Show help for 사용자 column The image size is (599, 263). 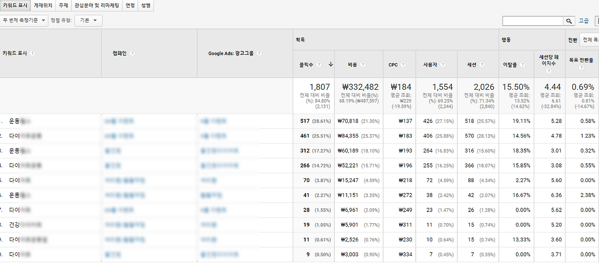click(443, 65)
